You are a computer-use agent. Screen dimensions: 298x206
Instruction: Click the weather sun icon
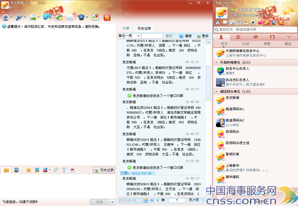point(289,12)
